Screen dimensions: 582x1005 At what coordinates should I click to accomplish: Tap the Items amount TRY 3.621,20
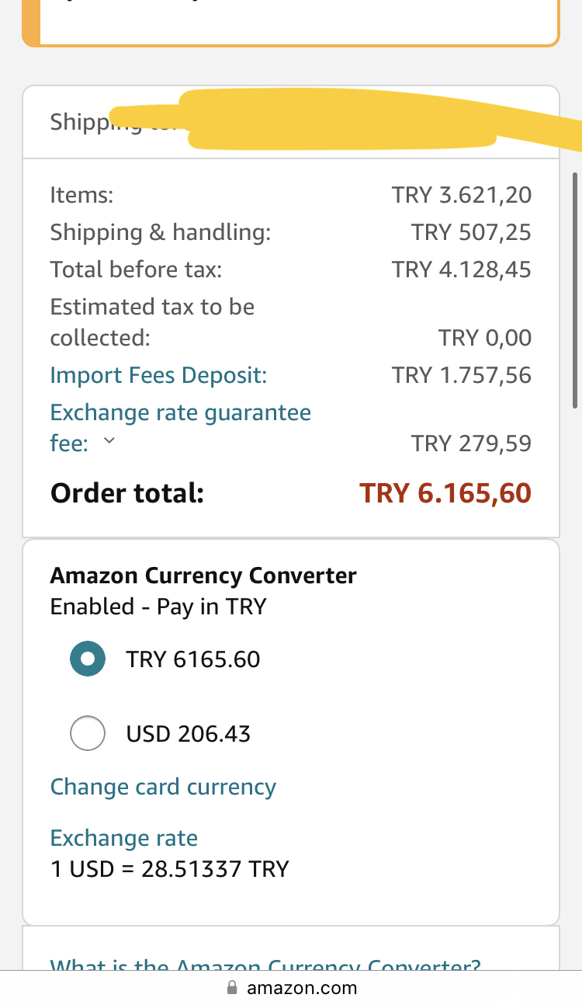click(462, 194)
